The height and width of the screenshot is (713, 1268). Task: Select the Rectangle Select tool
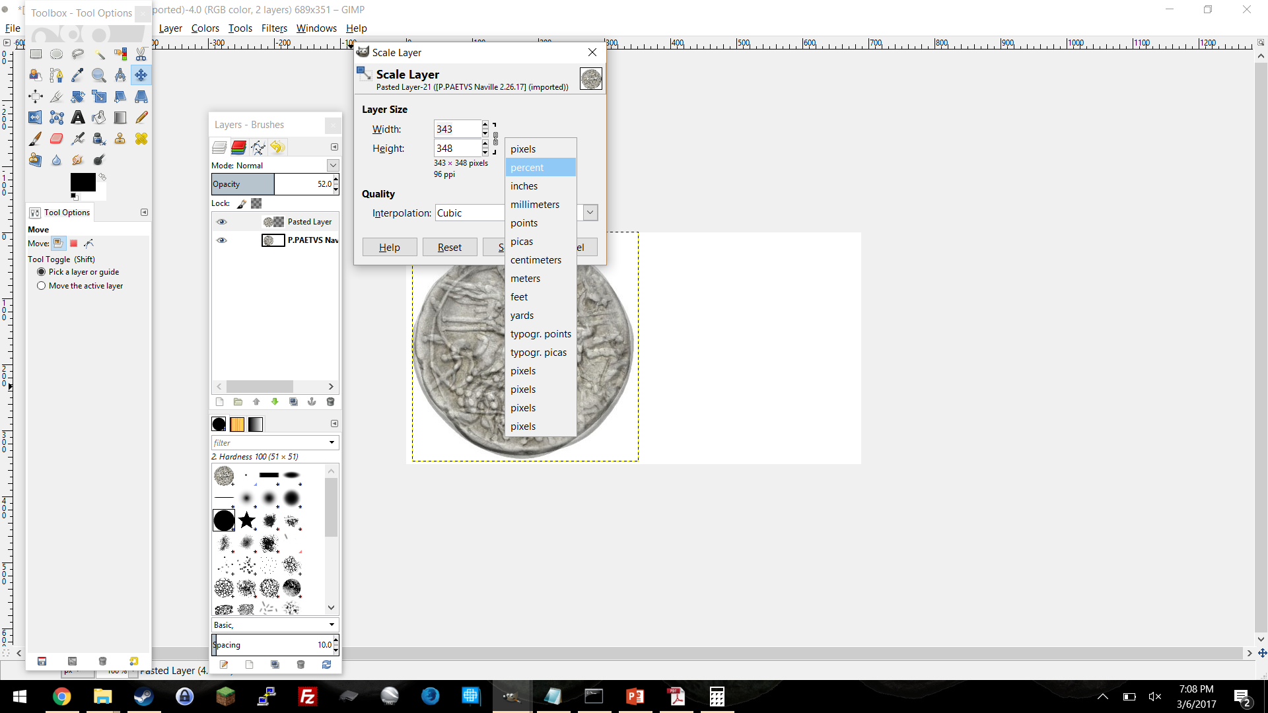click(x=36, y=54)
